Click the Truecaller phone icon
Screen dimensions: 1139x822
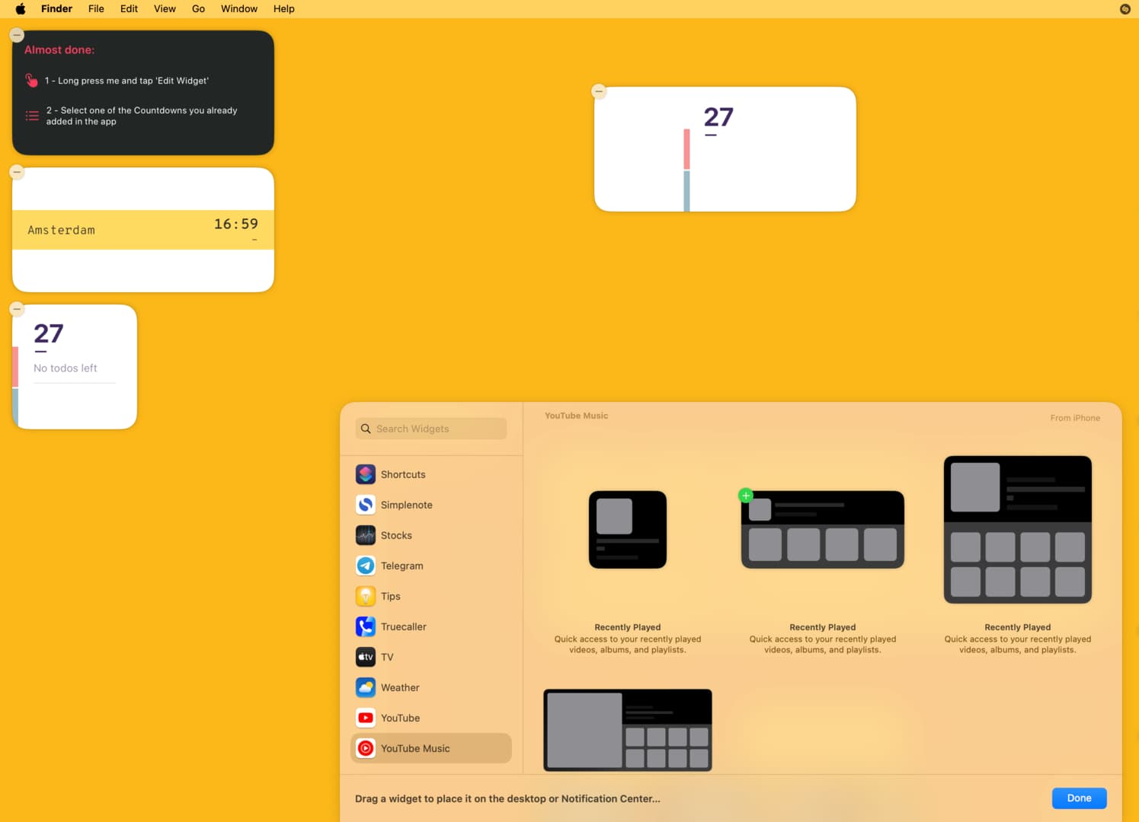[366, 626]
